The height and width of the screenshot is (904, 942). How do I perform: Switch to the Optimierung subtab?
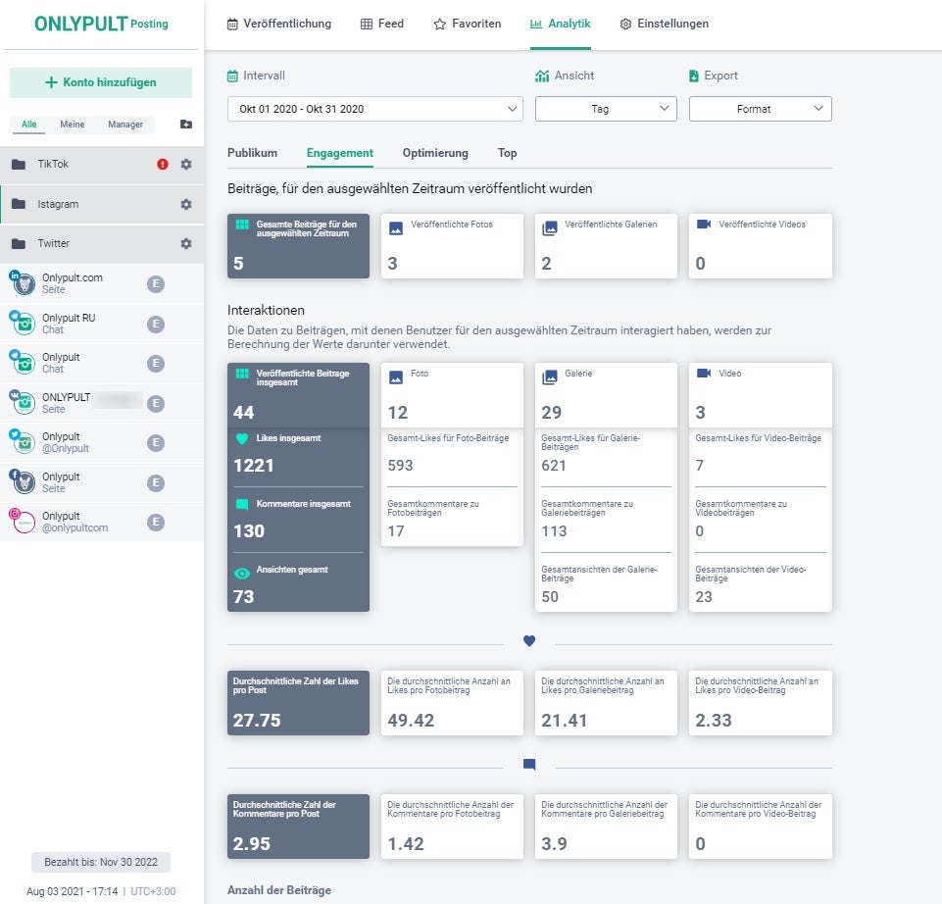pyautogui.click(x=435, y=153)
